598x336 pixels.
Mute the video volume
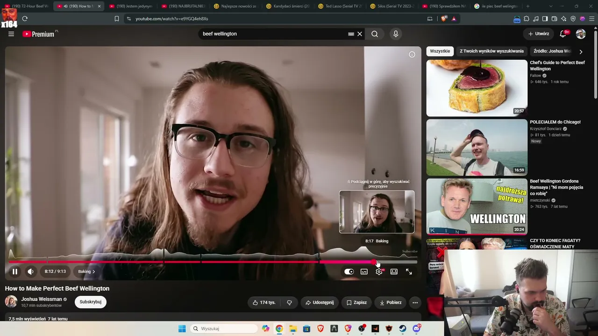coord(30,271)
